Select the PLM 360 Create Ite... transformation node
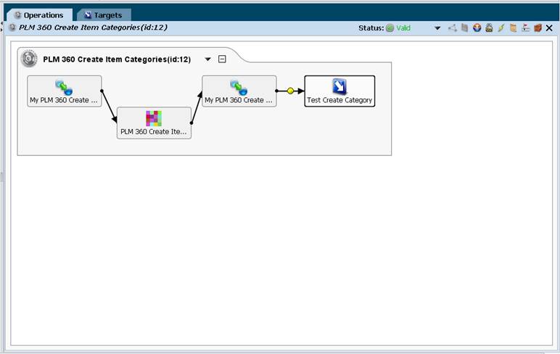 pos(154,123)
